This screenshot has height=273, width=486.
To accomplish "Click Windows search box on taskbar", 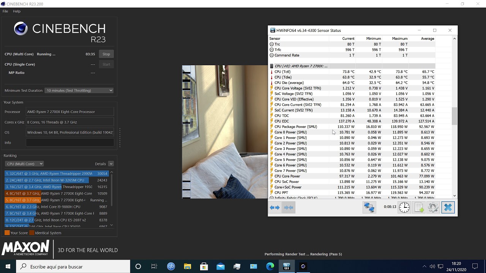I will 73,267.
